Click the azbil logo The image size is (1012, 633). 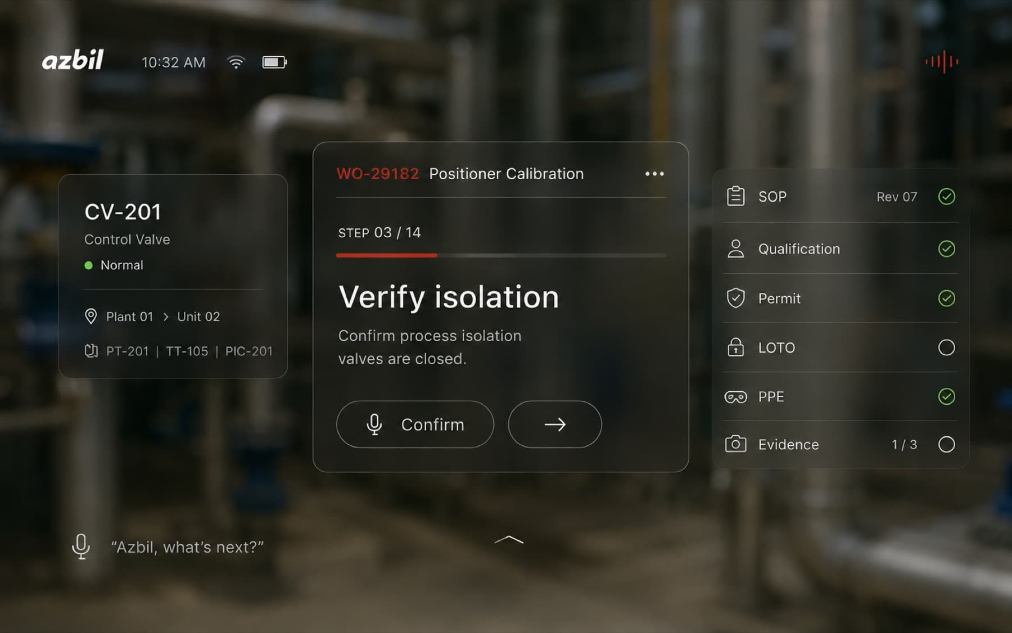(x=73, y=60)
